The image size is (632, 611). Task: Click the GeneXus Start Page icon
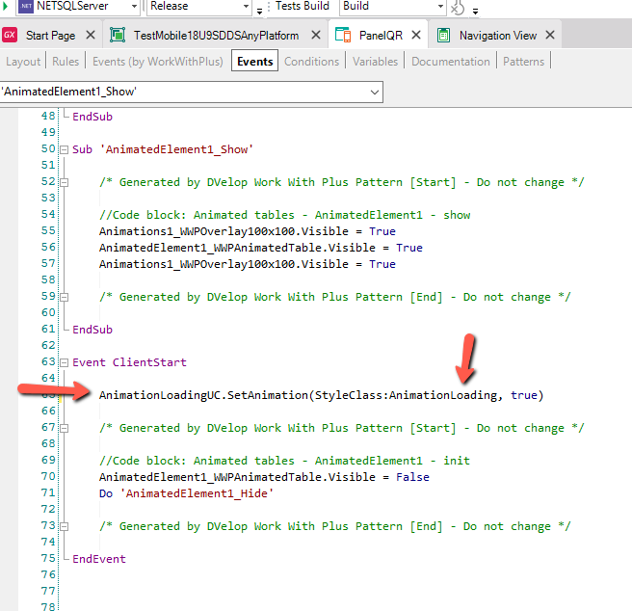10,35
